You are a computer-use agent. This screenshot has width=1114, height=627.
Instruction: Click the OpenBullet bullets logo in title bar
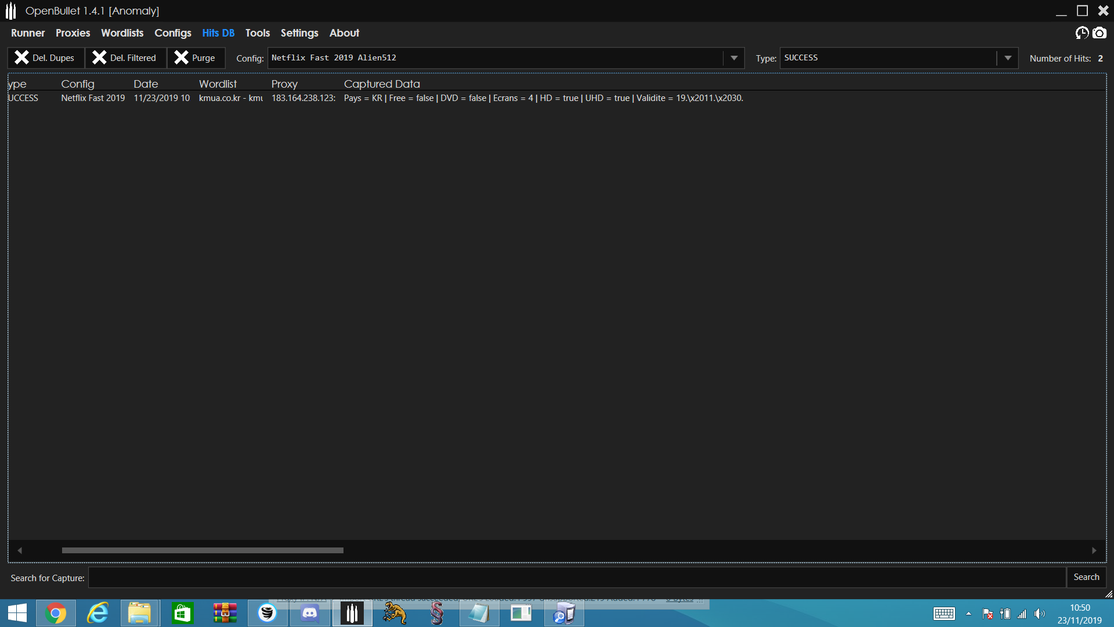coord(11,10)
